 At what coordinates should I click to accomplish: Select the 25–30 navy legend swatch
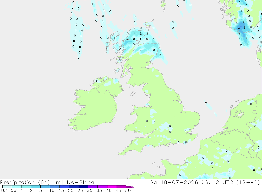click(x=83, y=187)
